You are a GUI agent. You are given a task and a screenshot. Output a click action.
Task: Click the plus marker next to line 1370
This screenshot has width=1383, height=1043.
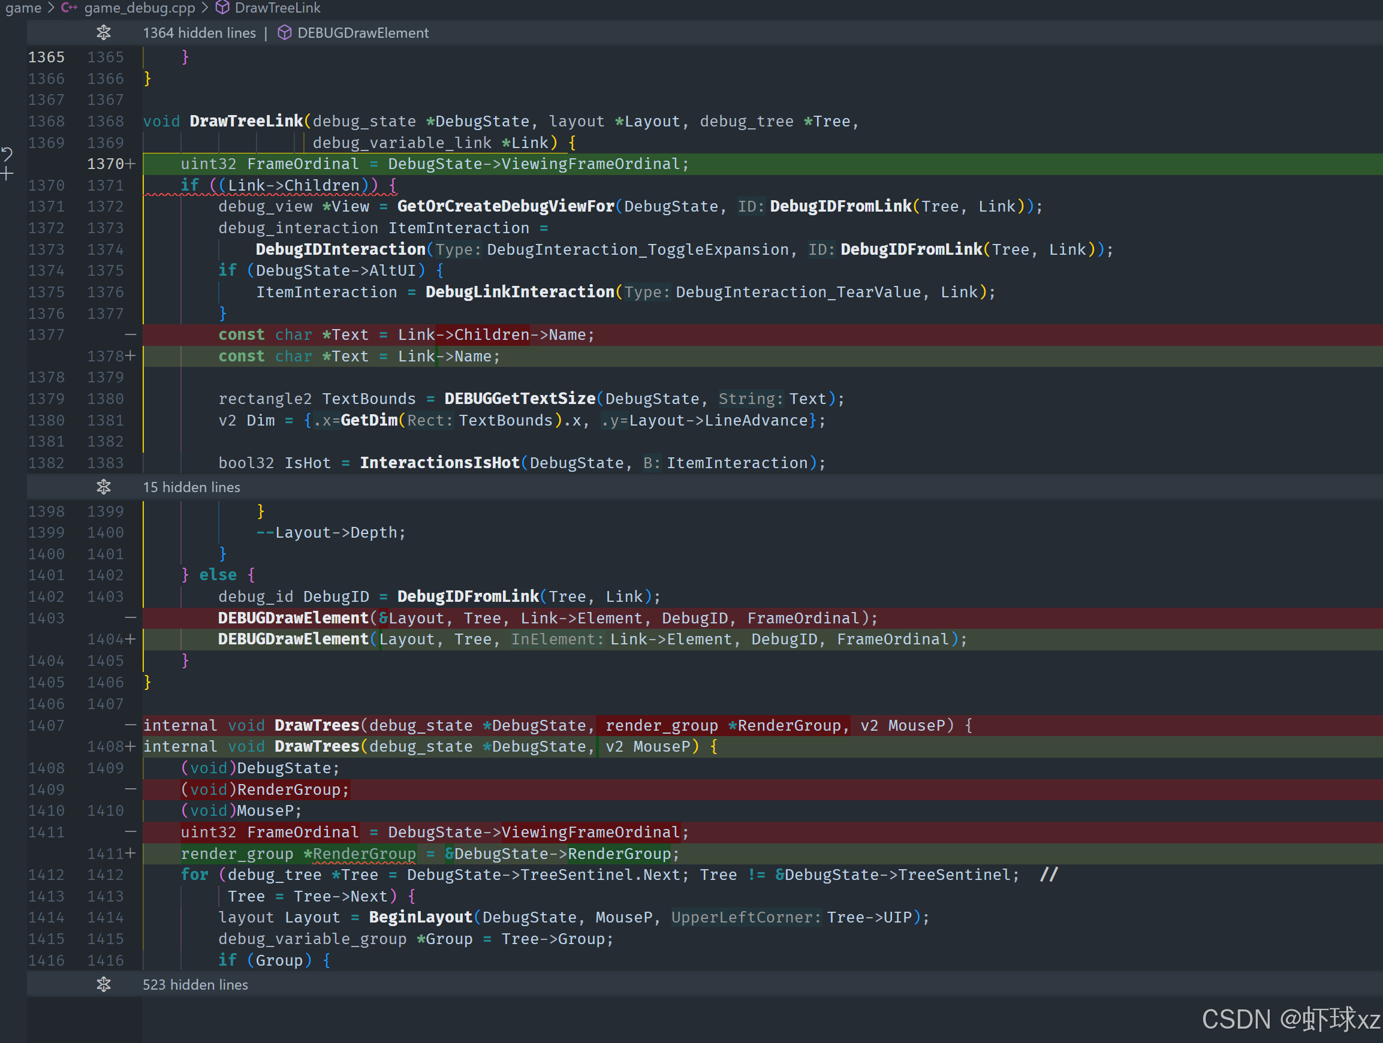pos(131,164)
